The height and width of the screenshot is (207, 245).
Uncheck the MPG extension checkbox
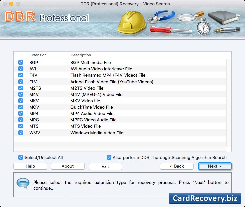[x=20, y=120]
